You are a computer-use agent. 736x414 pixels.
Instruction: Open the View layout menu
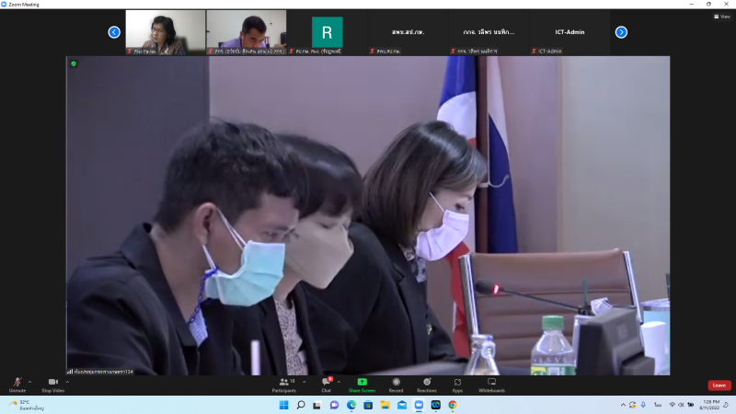[x=721, y=17]
